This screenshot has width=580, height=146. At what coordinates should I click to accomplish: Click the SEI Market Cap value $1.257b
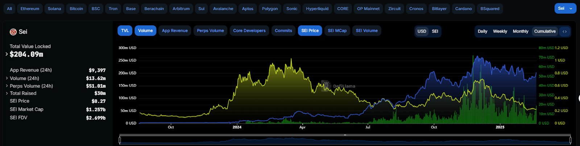click(96, 109)
